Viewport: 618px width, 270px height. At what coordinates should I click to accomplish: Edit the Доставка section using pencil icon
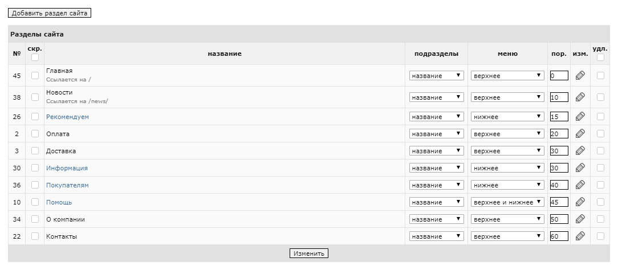point(580,150)
